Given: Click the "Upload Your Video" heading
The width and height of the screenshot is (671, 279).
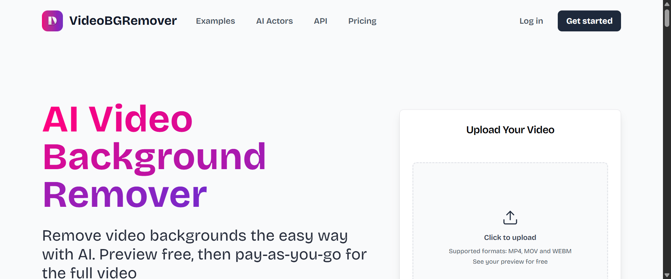Looking at the screenshot, I should click(510, 130).
